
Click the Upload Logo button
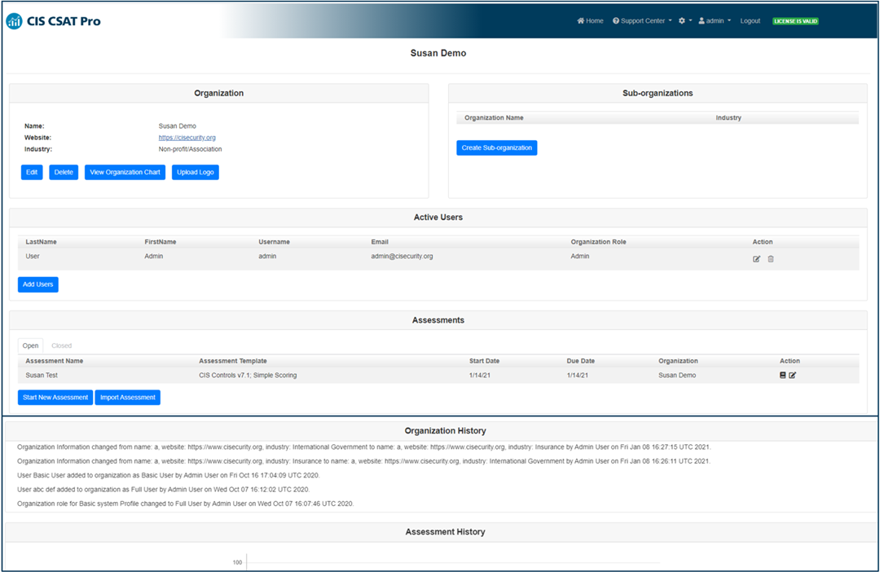pyautogui.click(x=195, y=172)
